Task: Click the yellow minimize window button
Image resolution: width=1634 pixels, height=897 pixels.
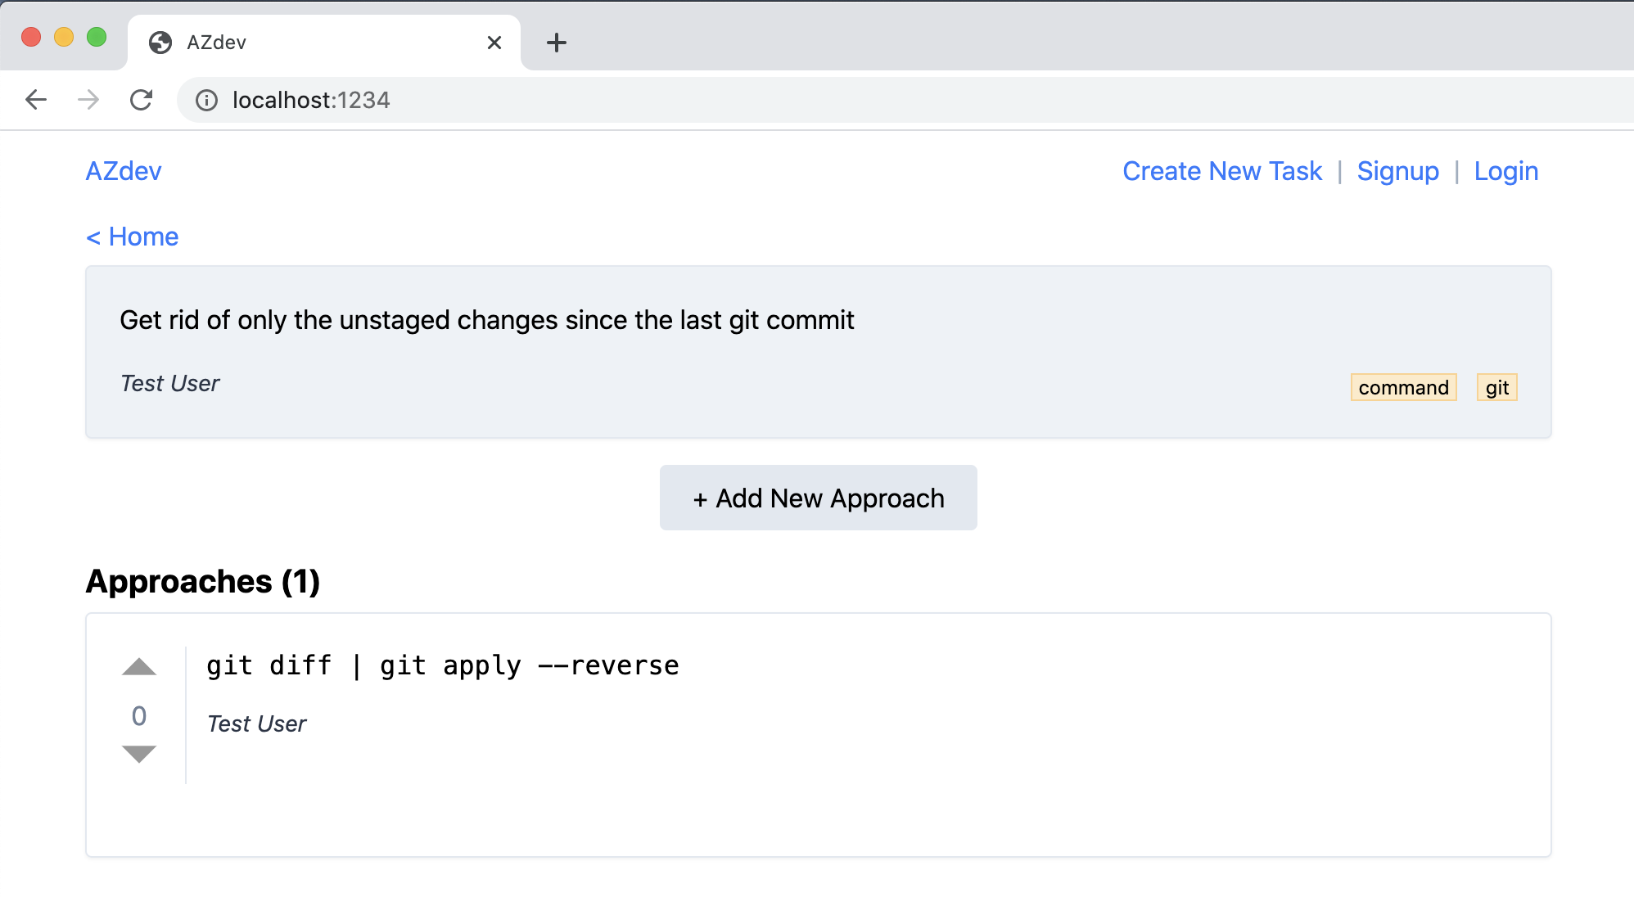Action: (64, 37)
